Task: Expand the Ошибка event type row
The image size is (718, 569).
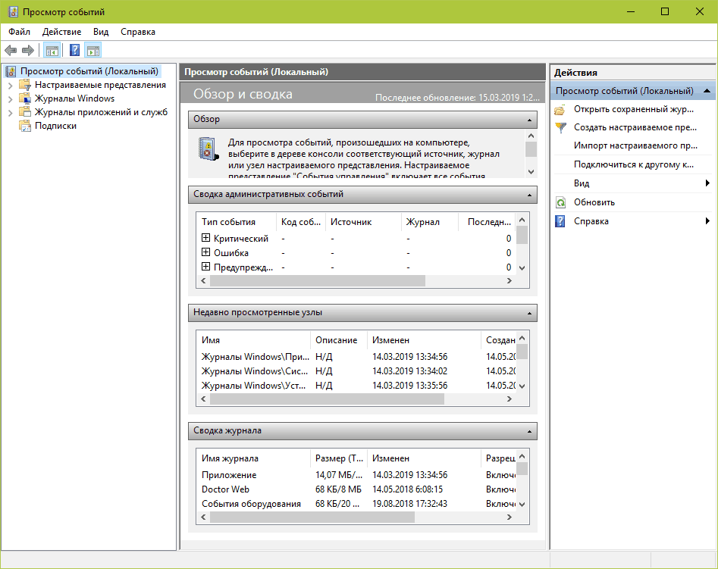Action: tap(205, 253)
